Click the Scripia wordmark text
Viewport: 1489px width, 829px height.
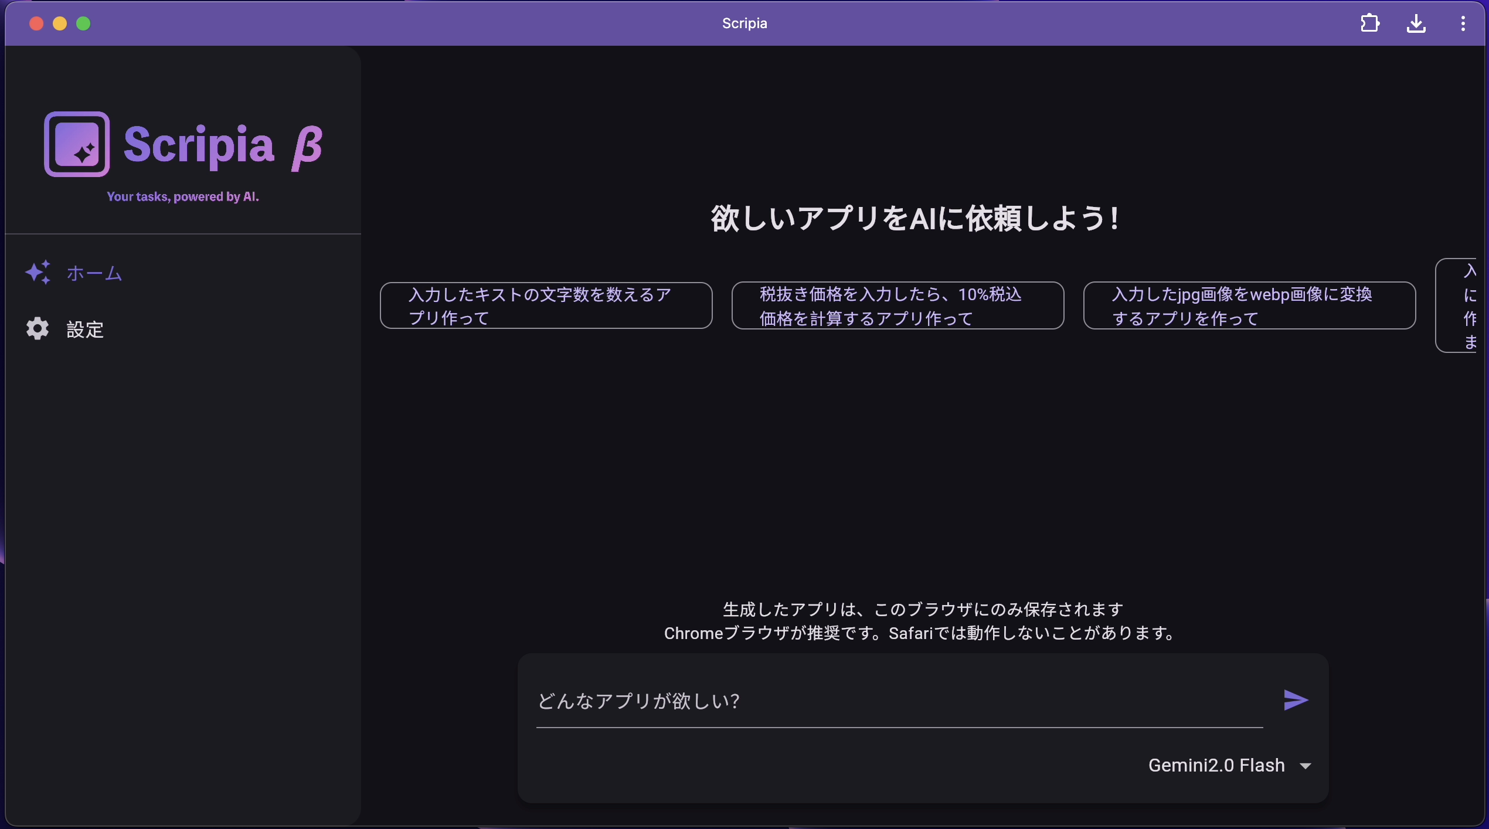tap(199, 145)
